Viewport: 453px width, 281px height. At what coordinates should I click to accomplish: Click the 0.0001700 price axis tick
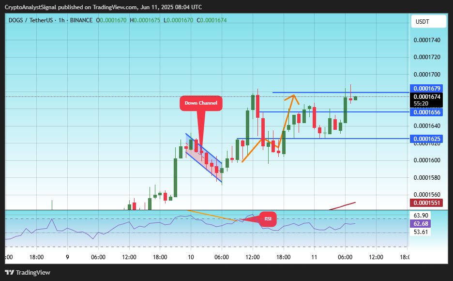(x=427, y=75)
